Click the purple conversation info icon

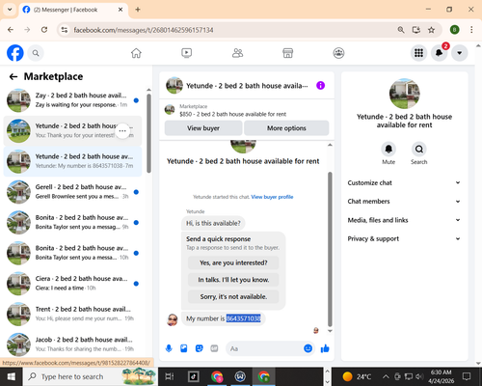[320, 86]
